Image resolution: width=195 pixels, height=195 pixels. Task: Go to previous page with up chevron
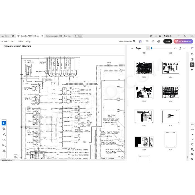click(192, 135)
